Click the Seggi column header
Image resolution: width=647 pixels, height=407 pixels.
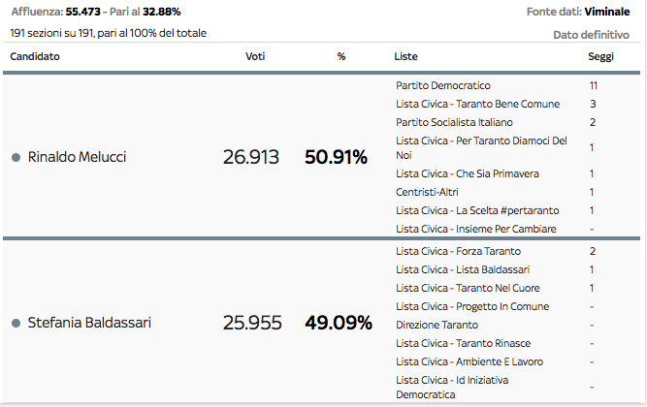600,56
